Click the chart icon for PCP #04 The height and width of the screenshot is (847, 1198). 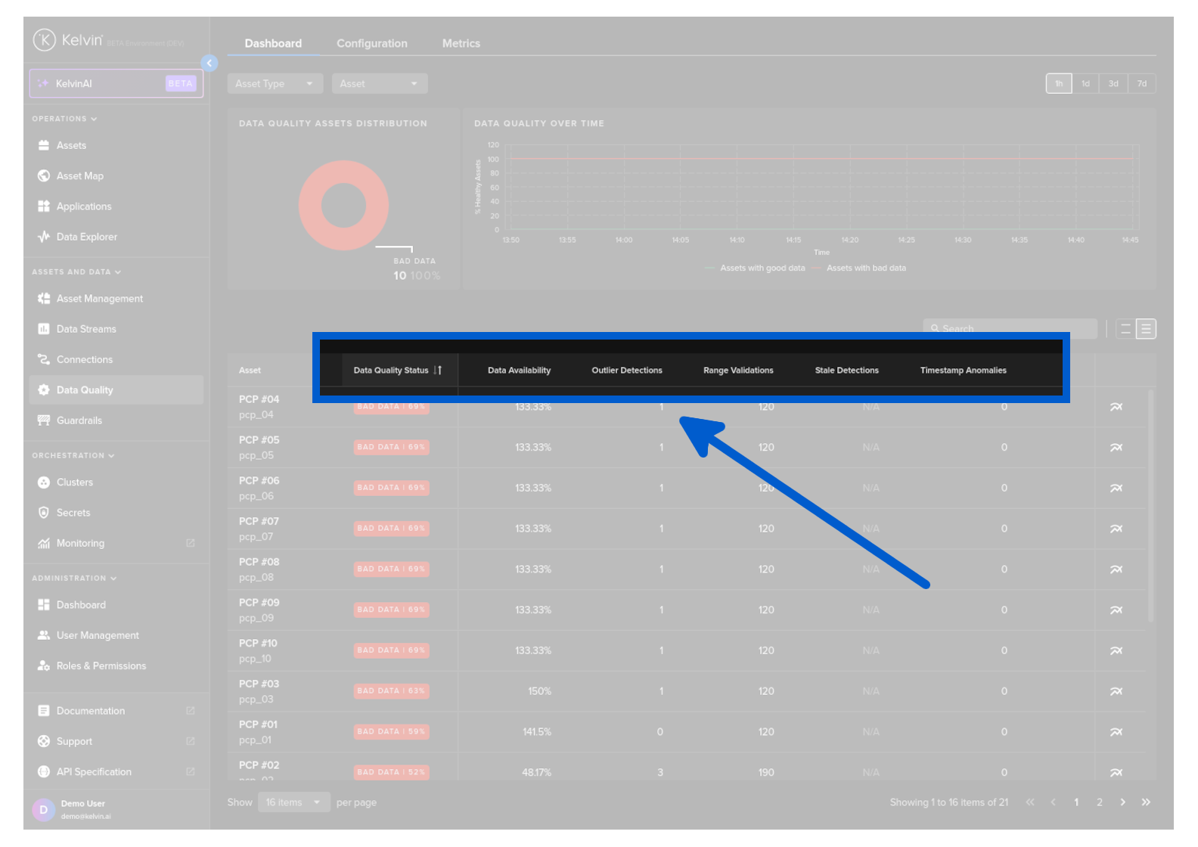pyautogui.click(x=1116, y=407)
